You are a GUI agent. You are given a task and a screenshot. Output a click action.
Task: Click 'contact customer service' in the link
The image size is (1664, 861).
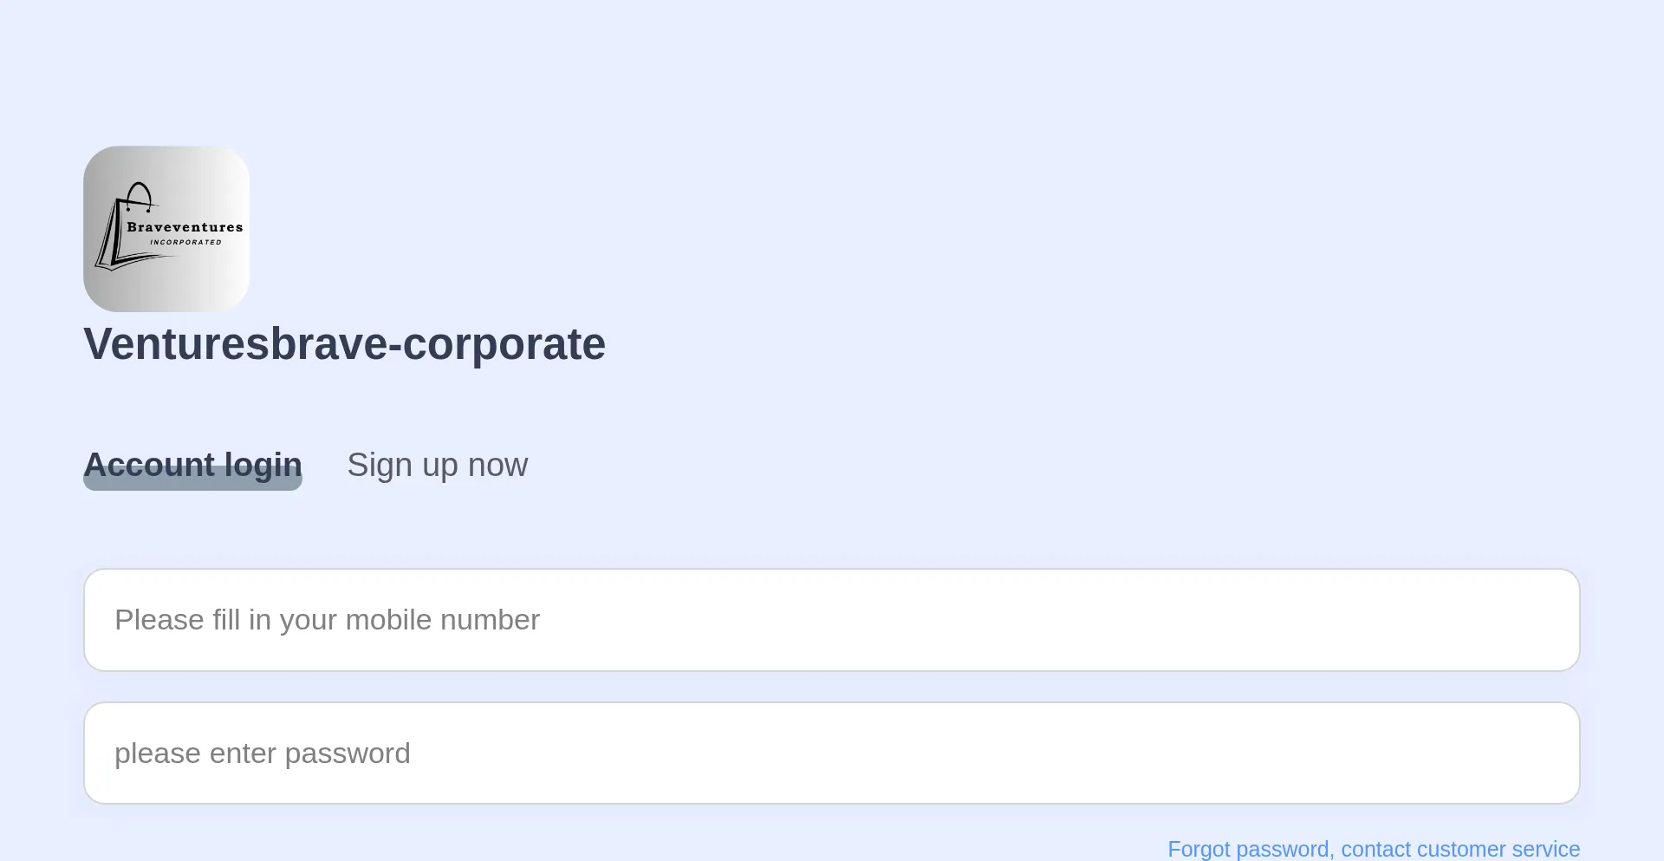pyautogui.click(x=1460, y=849)
